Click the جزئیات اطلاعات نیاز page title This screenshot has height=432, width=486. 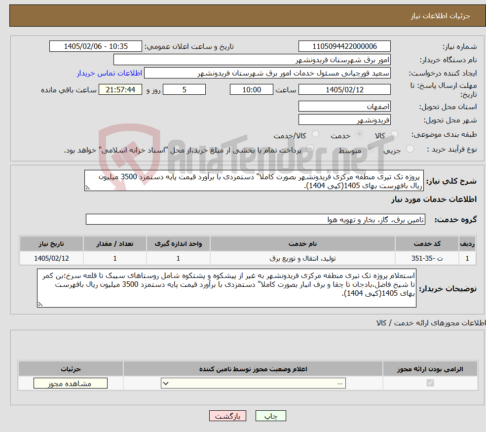pyautogui.click(x=441, y=16)
